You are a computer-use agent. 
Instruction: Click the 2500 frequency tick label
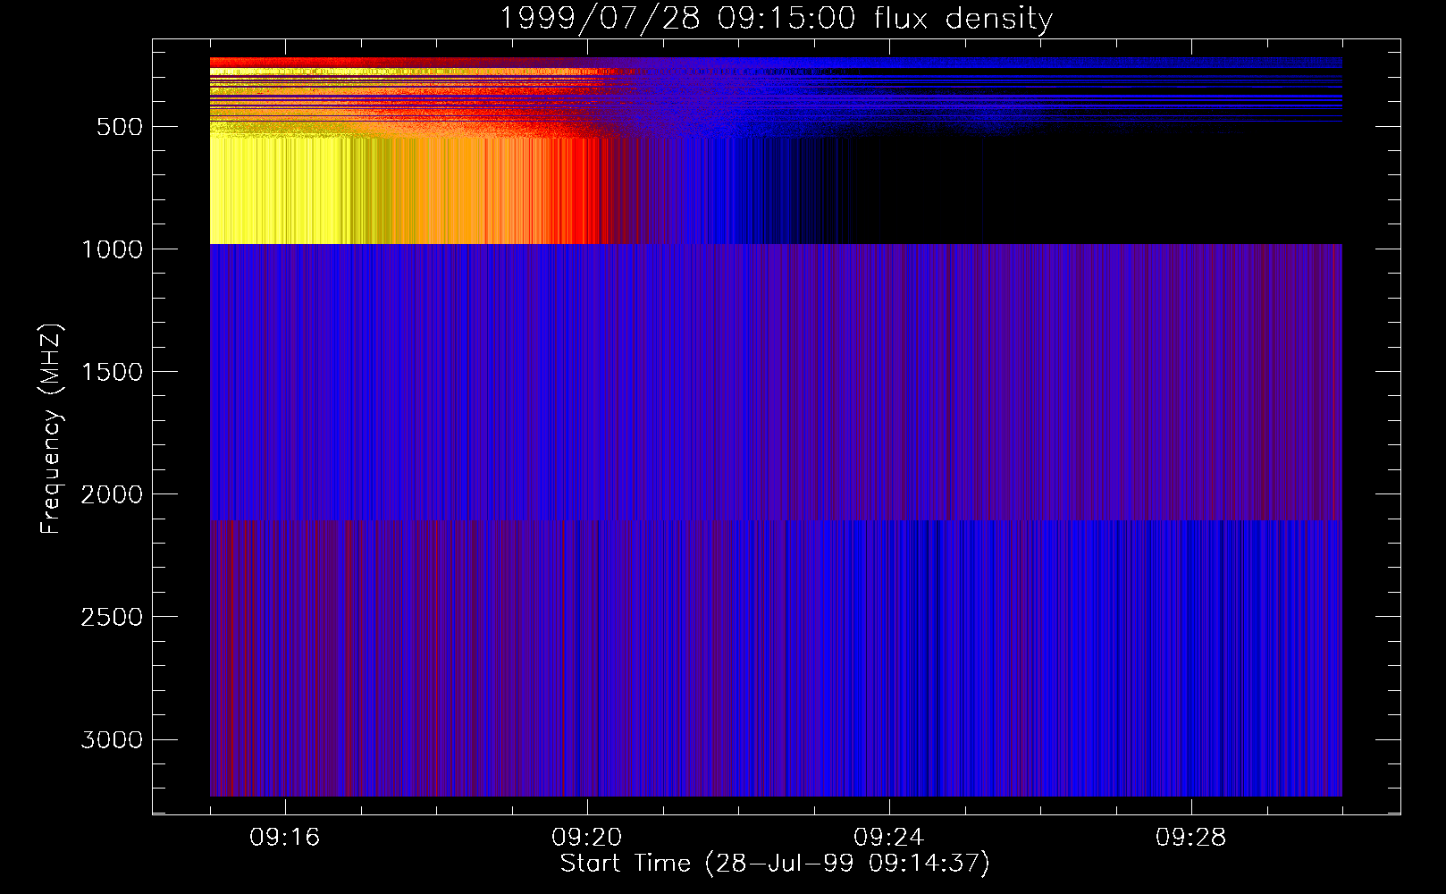coord(112,617)
